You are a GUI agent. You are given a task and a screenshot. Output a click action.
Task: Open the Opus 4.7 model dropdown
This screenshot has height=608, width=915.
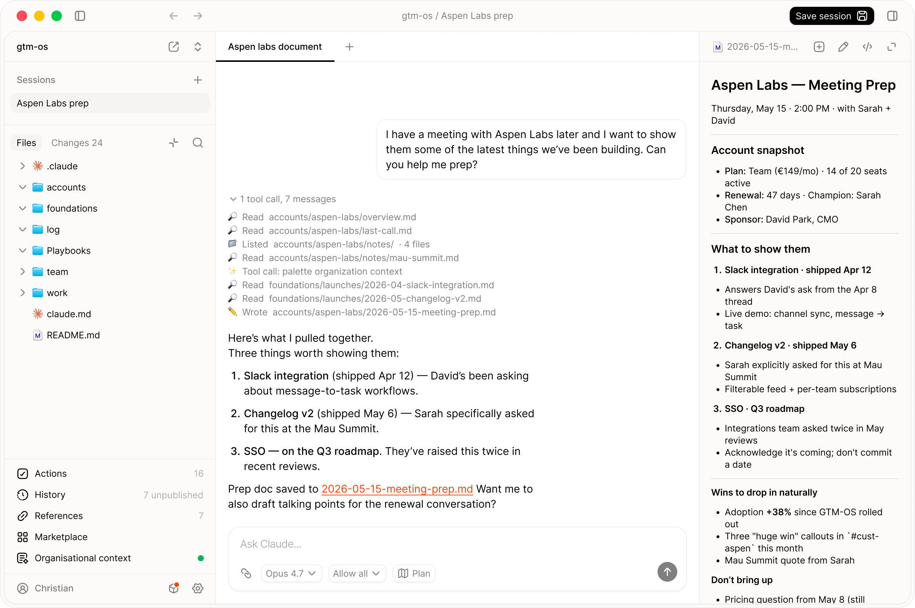click(291, 573)
